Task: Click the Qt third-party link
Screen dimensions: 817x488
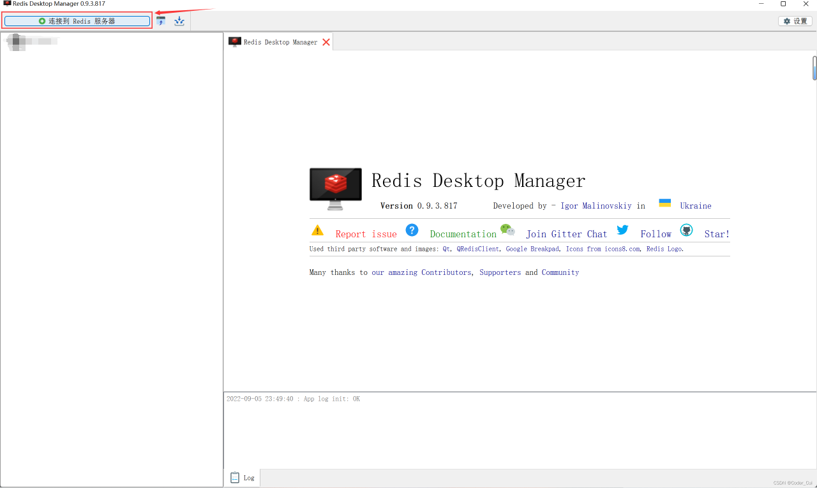Action: tap(447, 249)
